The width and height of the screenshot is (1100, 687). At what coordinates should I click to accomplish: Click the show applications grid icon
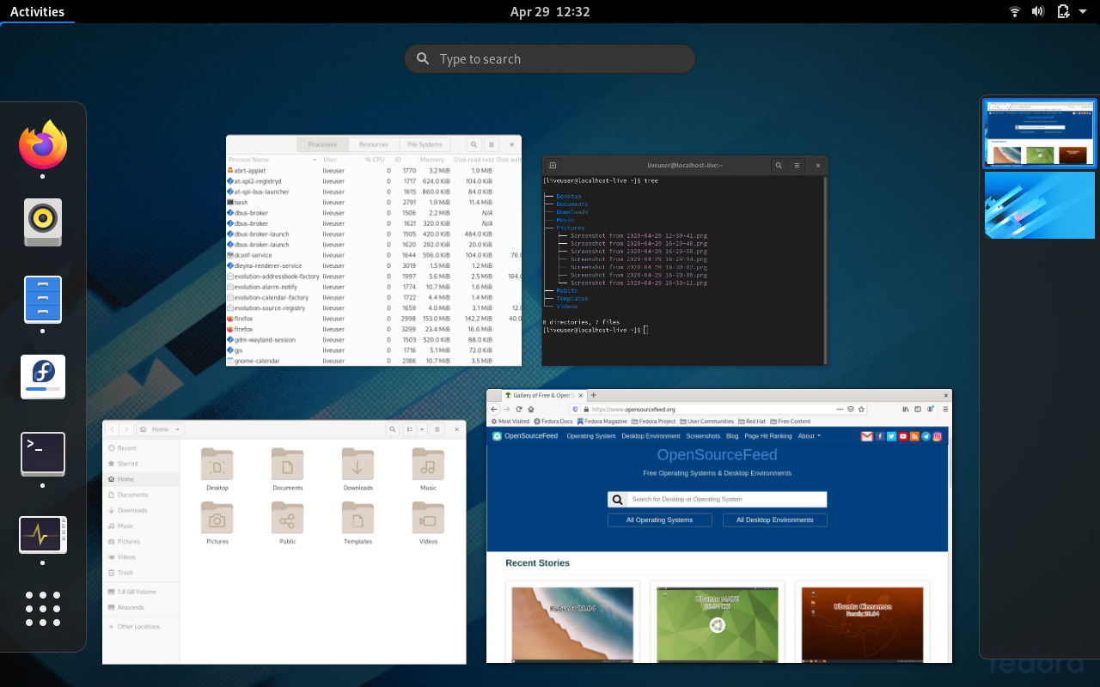pyautogui.click(x=43, y=601)
